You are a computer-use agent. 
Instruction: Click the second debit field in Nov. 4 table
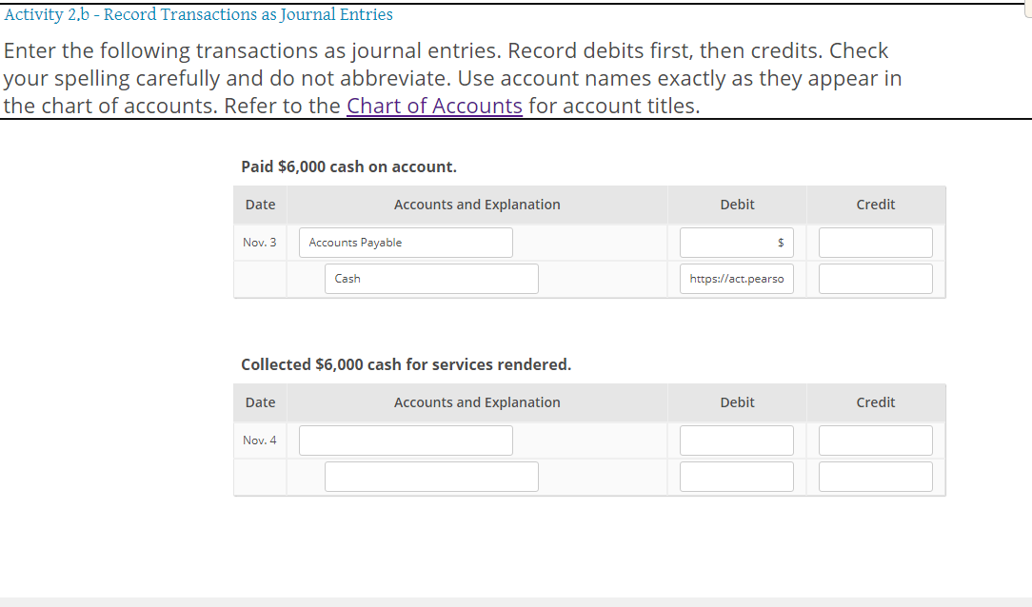tap(737, 476)
